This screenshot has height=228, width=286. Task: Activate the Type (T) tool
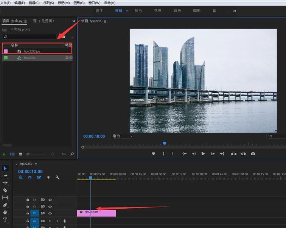(5, 220)
